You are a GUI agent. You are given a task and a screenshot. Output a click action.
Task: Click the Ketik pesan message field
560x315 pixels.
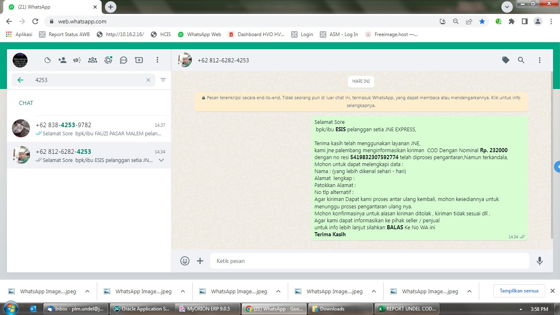[x=370, y=261]
